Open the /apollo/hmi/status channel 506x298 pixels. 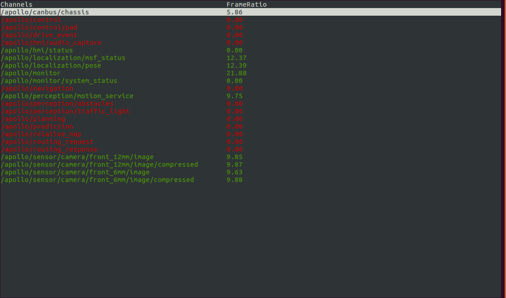click(37, 50)
